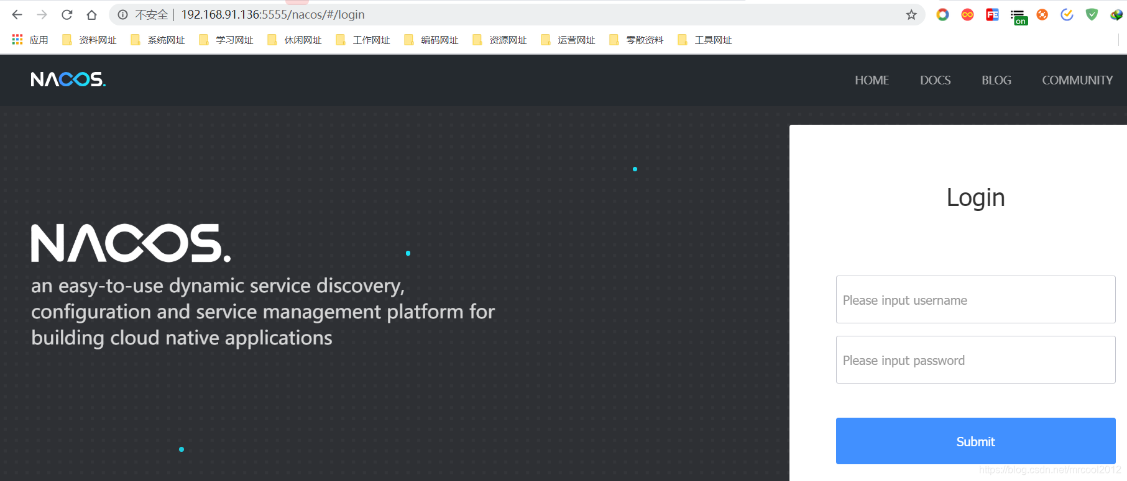Image resolution: width=1127 pixels, height=481 pixels.
Task: Open the 学习网址 bookmark folder
Action: click(x=226, y=40)
